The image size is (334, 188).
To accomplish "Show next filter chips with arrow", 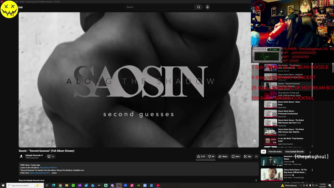I will pos(310,152).
